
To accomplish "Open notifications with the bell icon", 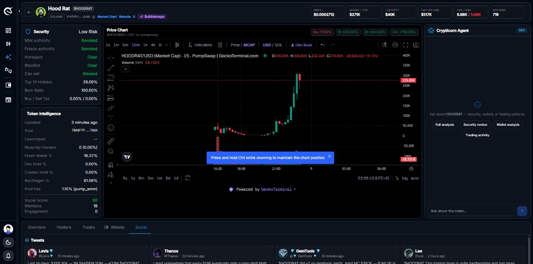I will [x=8, y=255].
